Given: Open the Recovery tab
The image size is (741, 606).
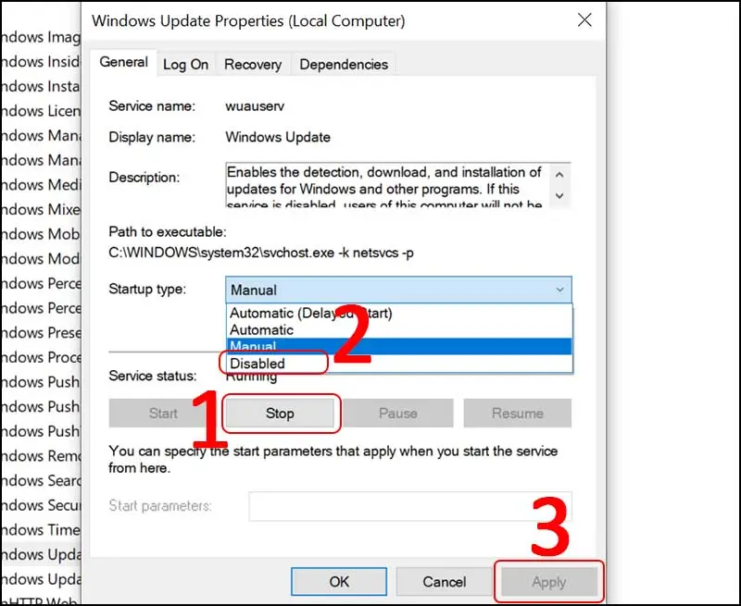Looking at the screenshot, I should [x=253, y=64].
